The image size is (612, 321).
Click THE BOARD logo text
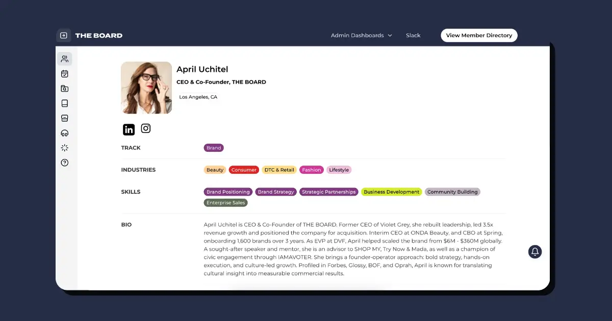[x=99, y=36]
